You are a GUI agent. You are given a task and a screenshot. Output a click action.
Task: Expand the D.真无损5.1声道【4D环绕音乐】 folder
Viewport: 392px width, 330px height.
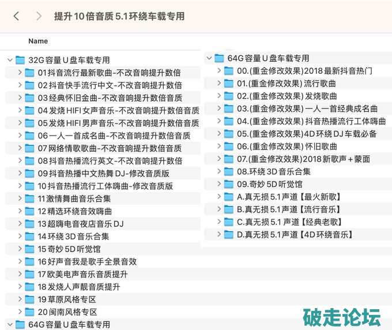[220, 234]
